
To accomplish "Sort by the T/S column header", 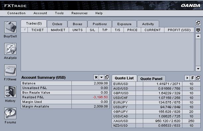I will pos(117,30).
